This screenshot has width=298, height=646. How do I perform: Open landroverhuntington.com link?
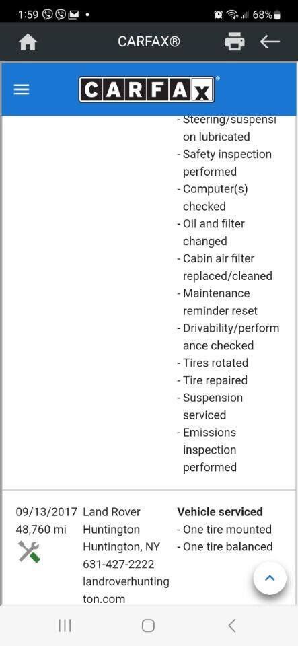[x=126, y=590]
